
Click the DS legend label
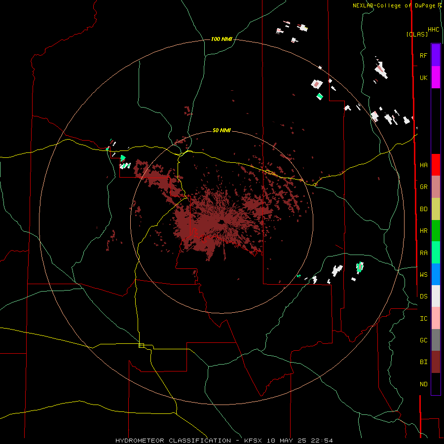click(x=423, y=296)
